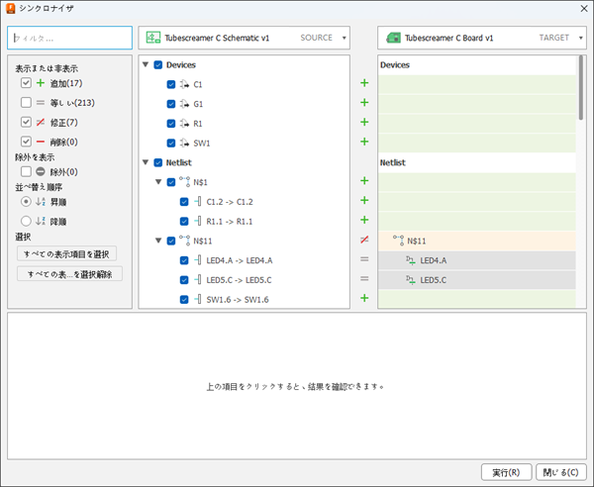Click the pin icon beside LED4.A -> LED4.A
The height and width of the screenshot is (487, 594).
pos(198,260)
